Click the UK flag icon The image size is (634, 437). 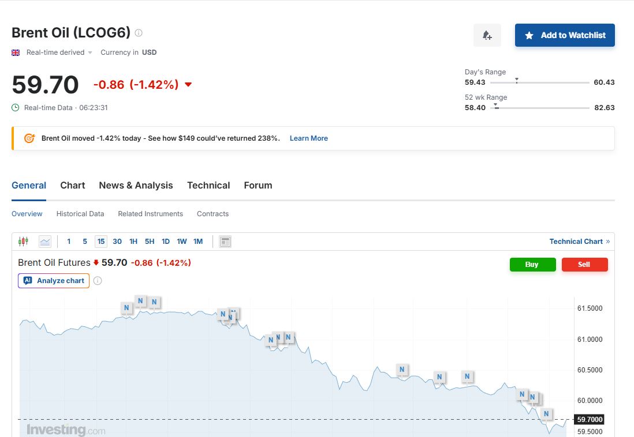tap(16, 52)
